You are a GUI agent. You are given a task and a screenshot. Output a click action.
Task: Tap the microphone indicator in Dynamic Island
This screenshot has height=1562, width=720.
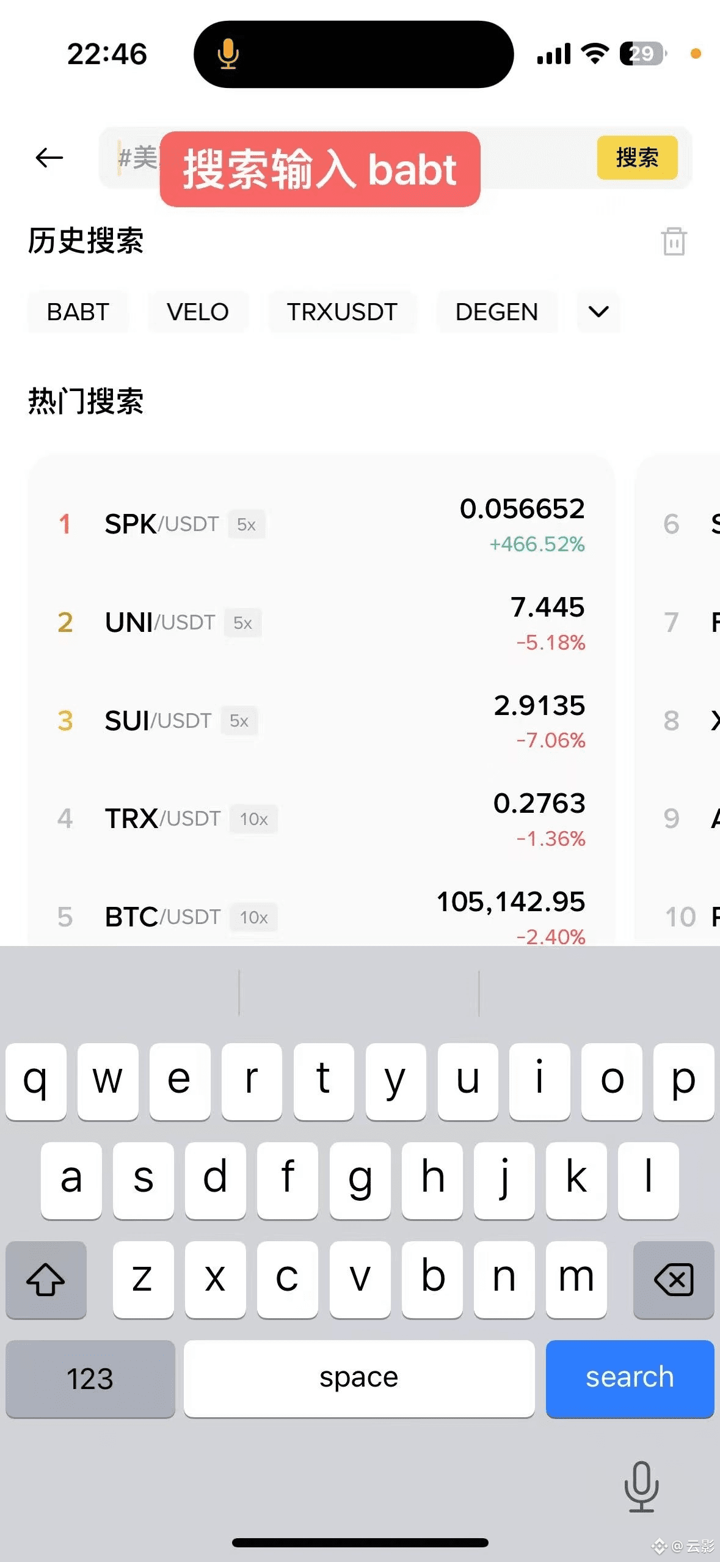[228, 54]
